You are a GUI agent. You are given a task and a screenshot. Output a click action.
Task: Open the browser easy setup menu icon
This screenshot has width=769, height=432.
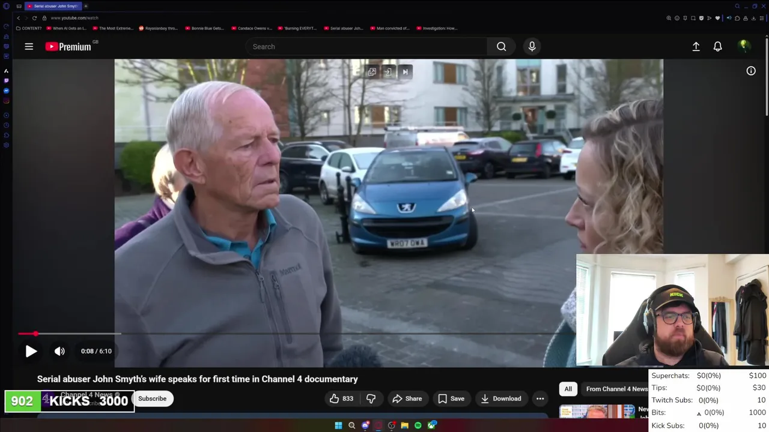(761, 18)
